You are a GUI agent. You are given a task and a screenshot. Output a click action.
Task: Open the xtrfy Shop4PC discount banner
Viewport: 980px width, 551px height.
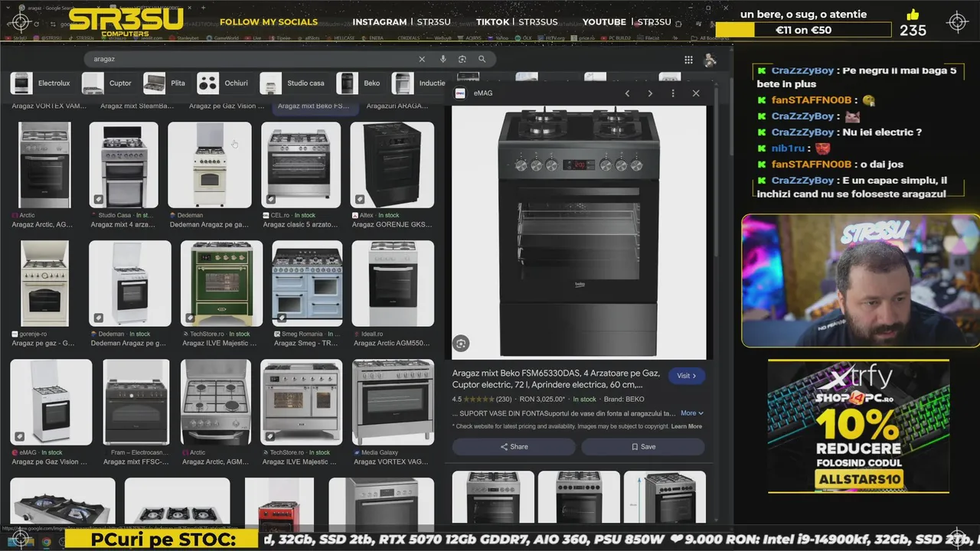point(858,426)
